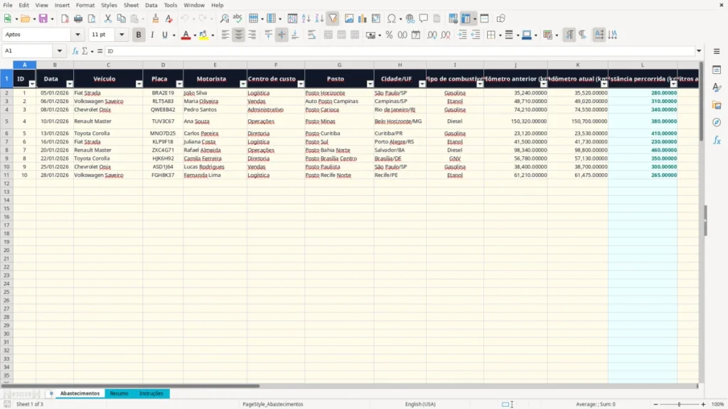
Task: Toggle Underline formatting
Action: 165,35
